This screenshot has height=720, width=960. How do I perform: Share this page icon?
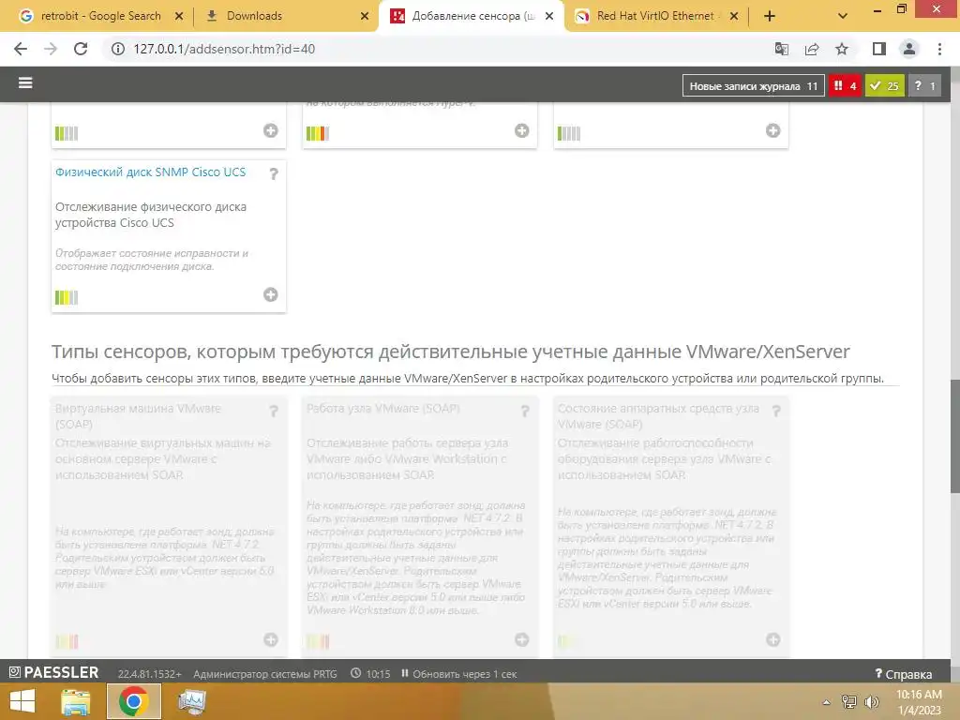tap(812, 49)
